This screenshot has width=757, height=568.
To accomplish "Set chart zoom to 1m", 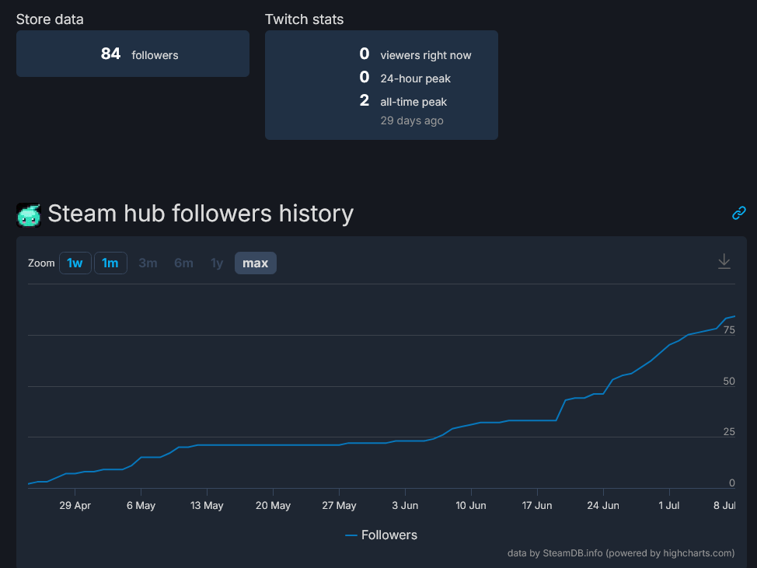I will [x=110, y=263].
